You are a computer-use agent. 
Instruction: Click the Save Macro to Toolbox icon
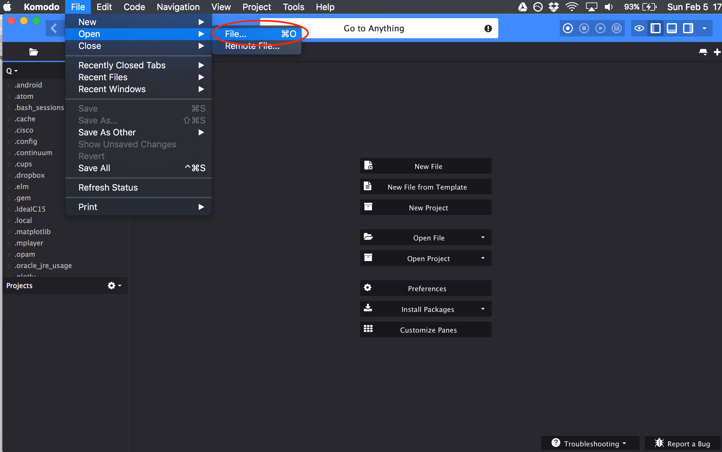(617, 29)
